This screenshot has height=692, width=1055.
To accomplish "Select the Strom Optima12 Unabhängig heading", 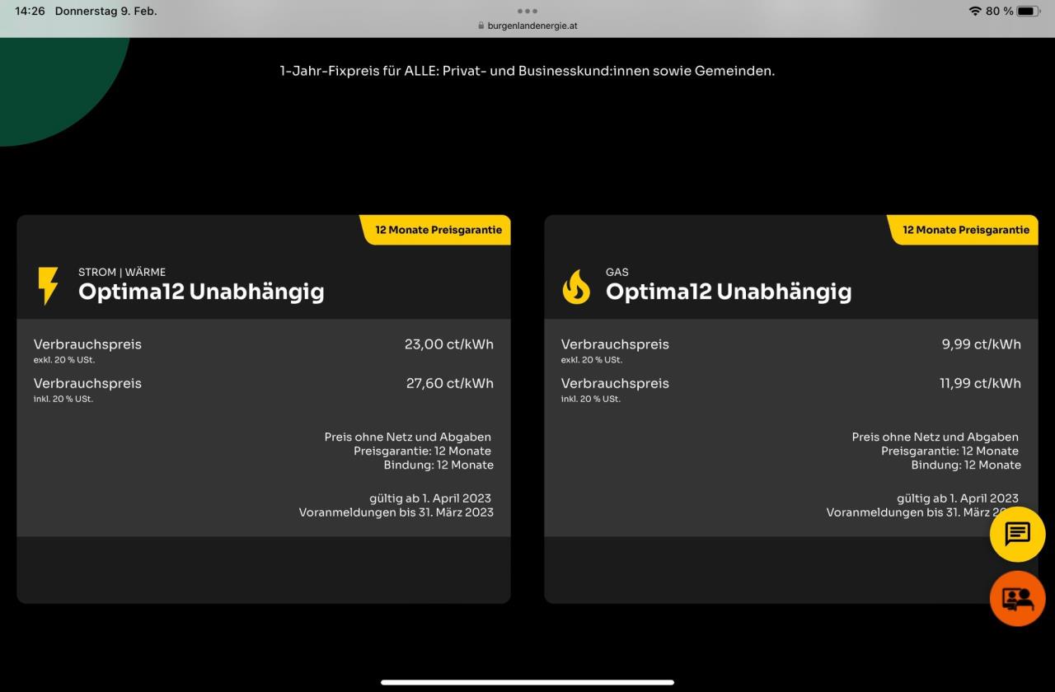I will [x=201, y=291].
